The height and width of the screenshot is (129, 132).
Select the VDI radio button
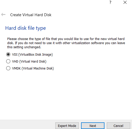8,54
